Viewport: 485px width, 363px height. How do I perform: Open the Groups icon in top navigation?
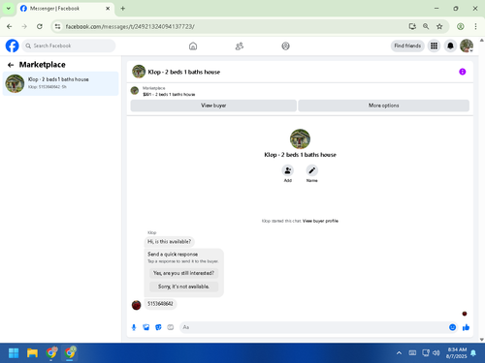pyautogui.click(x=285, y=46)
